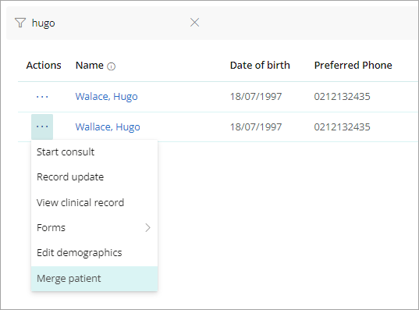Click the Name column header

pos(90,66)
